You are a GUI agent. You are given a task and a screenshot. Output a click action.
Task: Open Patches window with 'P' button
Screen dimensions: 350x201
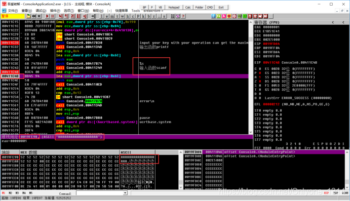(x=138, y=16)
